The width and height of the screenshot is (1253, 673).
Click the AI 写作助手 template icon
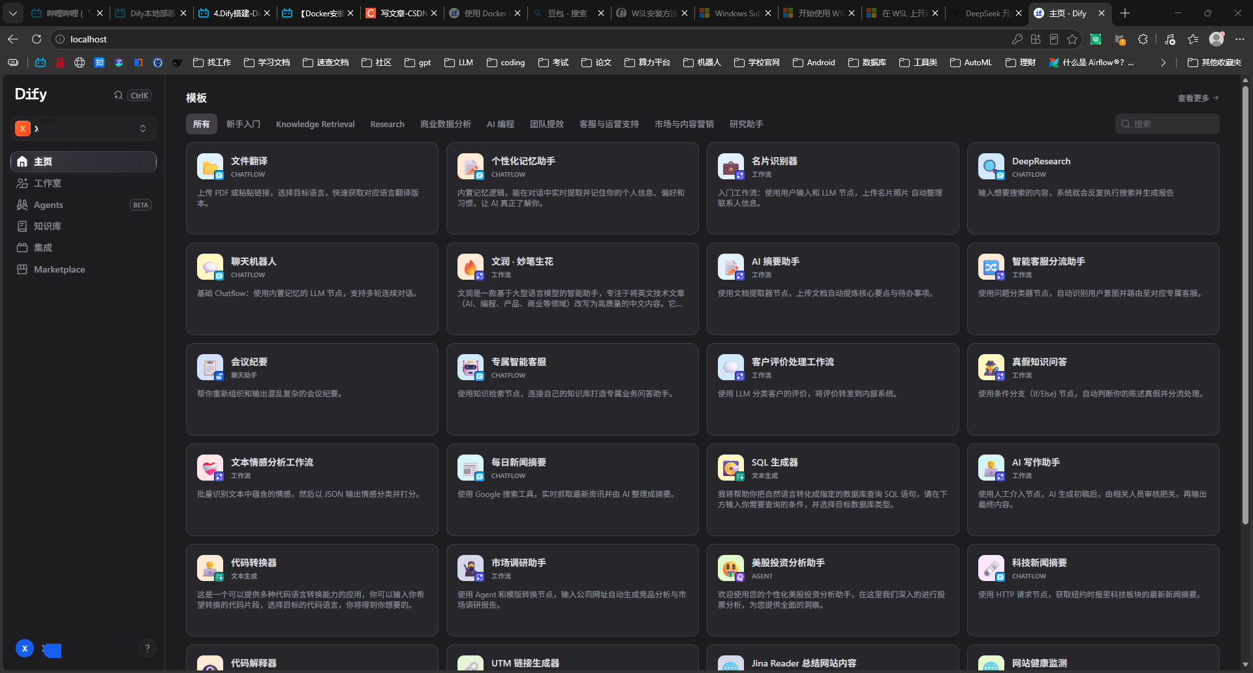(x=991, y=468)
